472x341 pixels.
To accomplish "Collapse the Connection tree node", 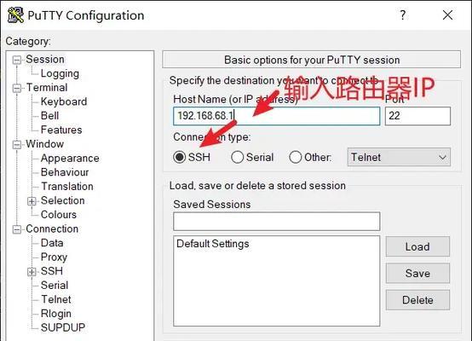I will pos(17,229).
